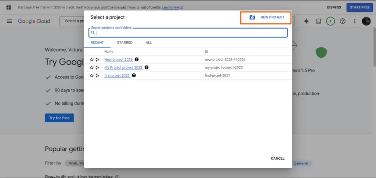The width and height of the screenshot is (376, 178).
Task: Switch to the RECENT tab
Action: 97,42
